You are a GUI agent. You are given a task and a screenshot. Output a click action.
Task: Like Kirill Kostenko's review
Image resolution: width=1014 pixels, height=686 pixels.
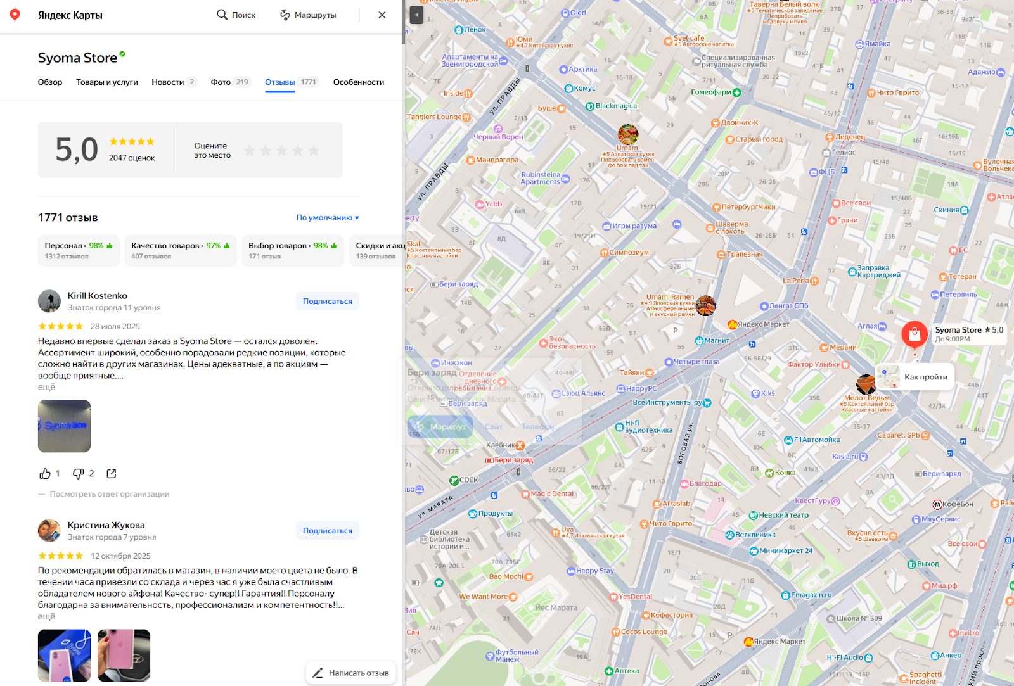46,474
